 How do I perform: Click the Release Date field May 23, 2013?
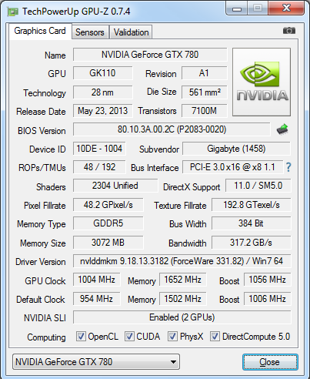click(x=102, y=111)
